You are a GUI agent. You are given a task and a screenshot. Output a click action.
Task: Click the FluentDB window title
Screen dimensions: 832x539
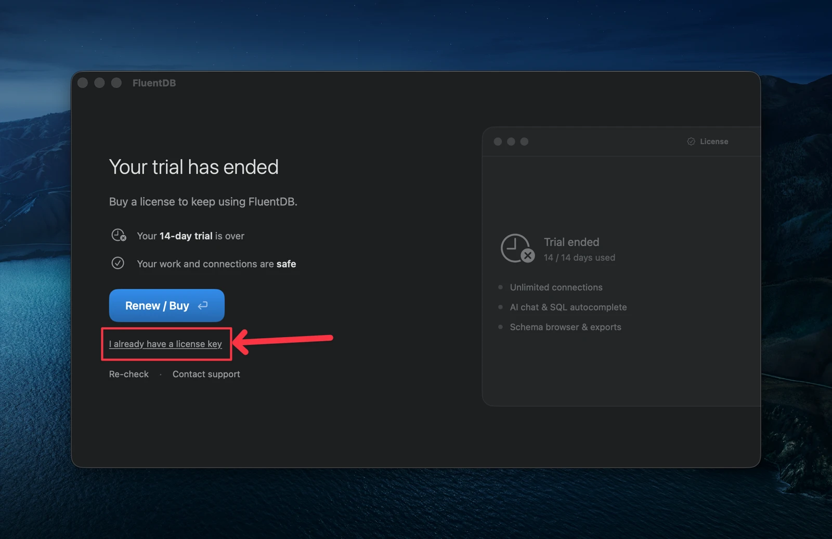pyautogui.click(x=154, y=83)
